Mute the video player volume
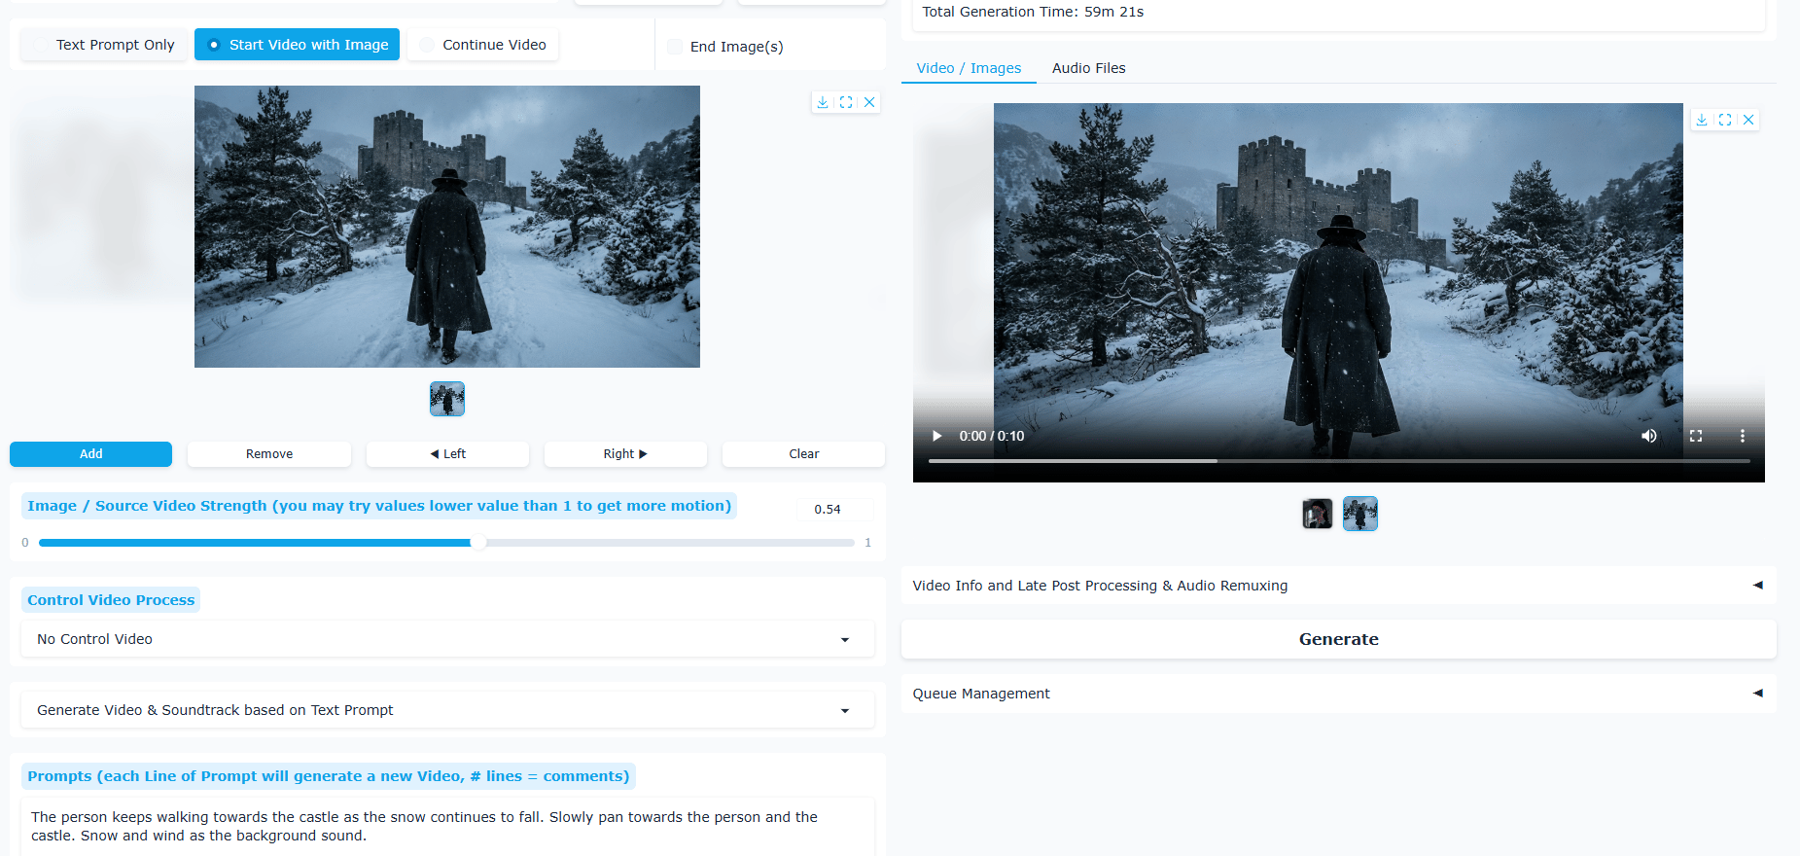Image resolution: width=1800 pixels, height=856 pixels. coord(1649,436)
